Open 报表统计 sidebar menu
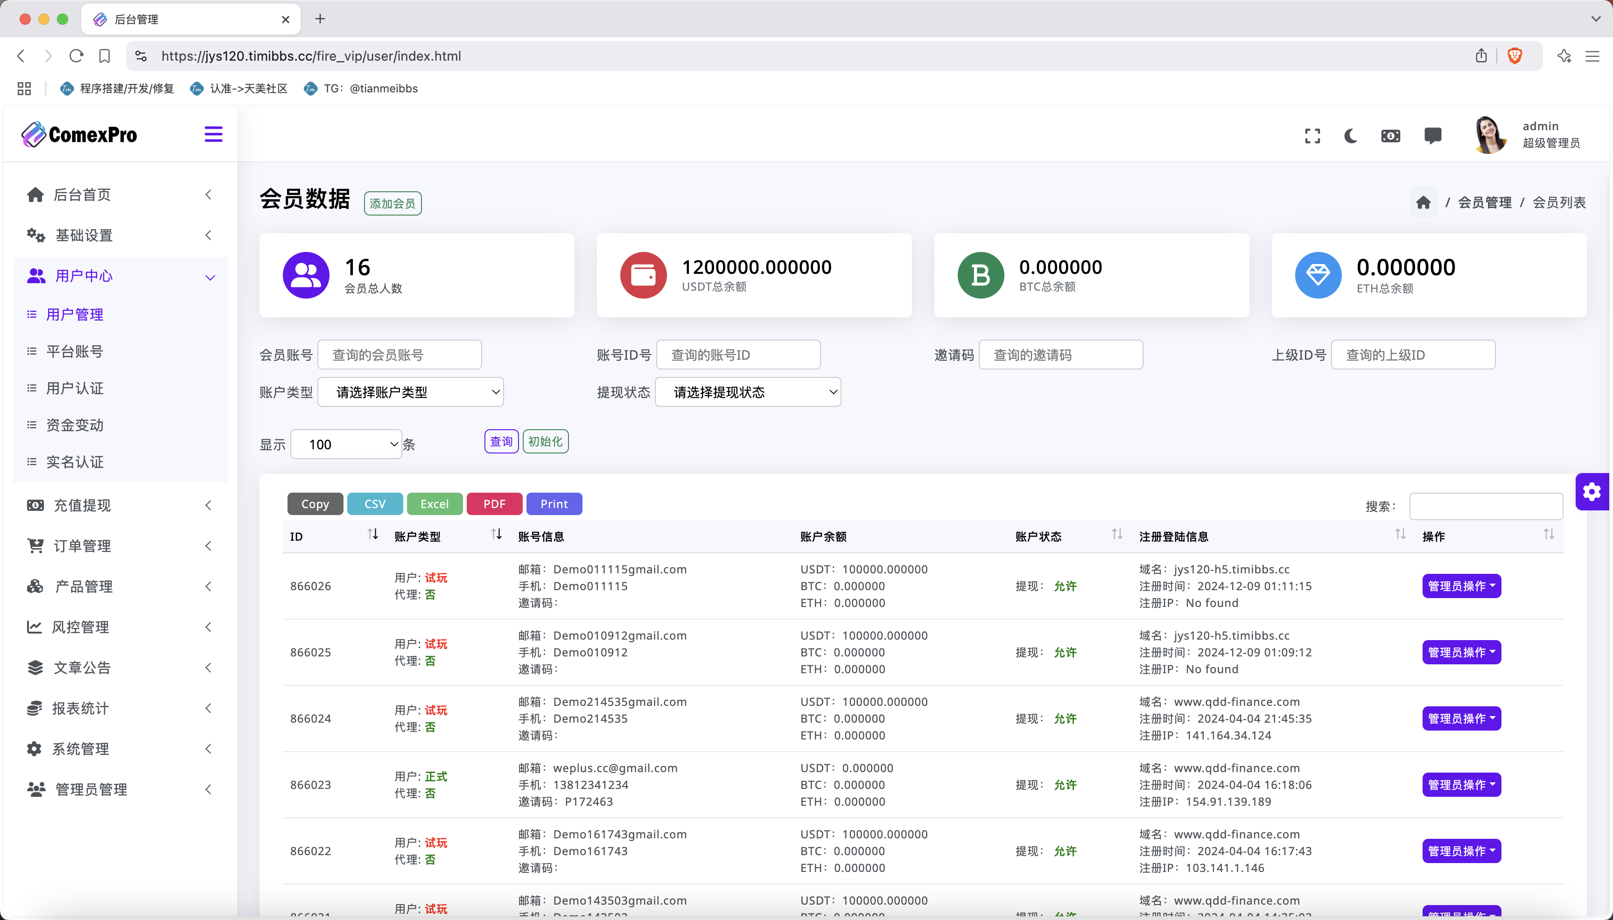 120,708
